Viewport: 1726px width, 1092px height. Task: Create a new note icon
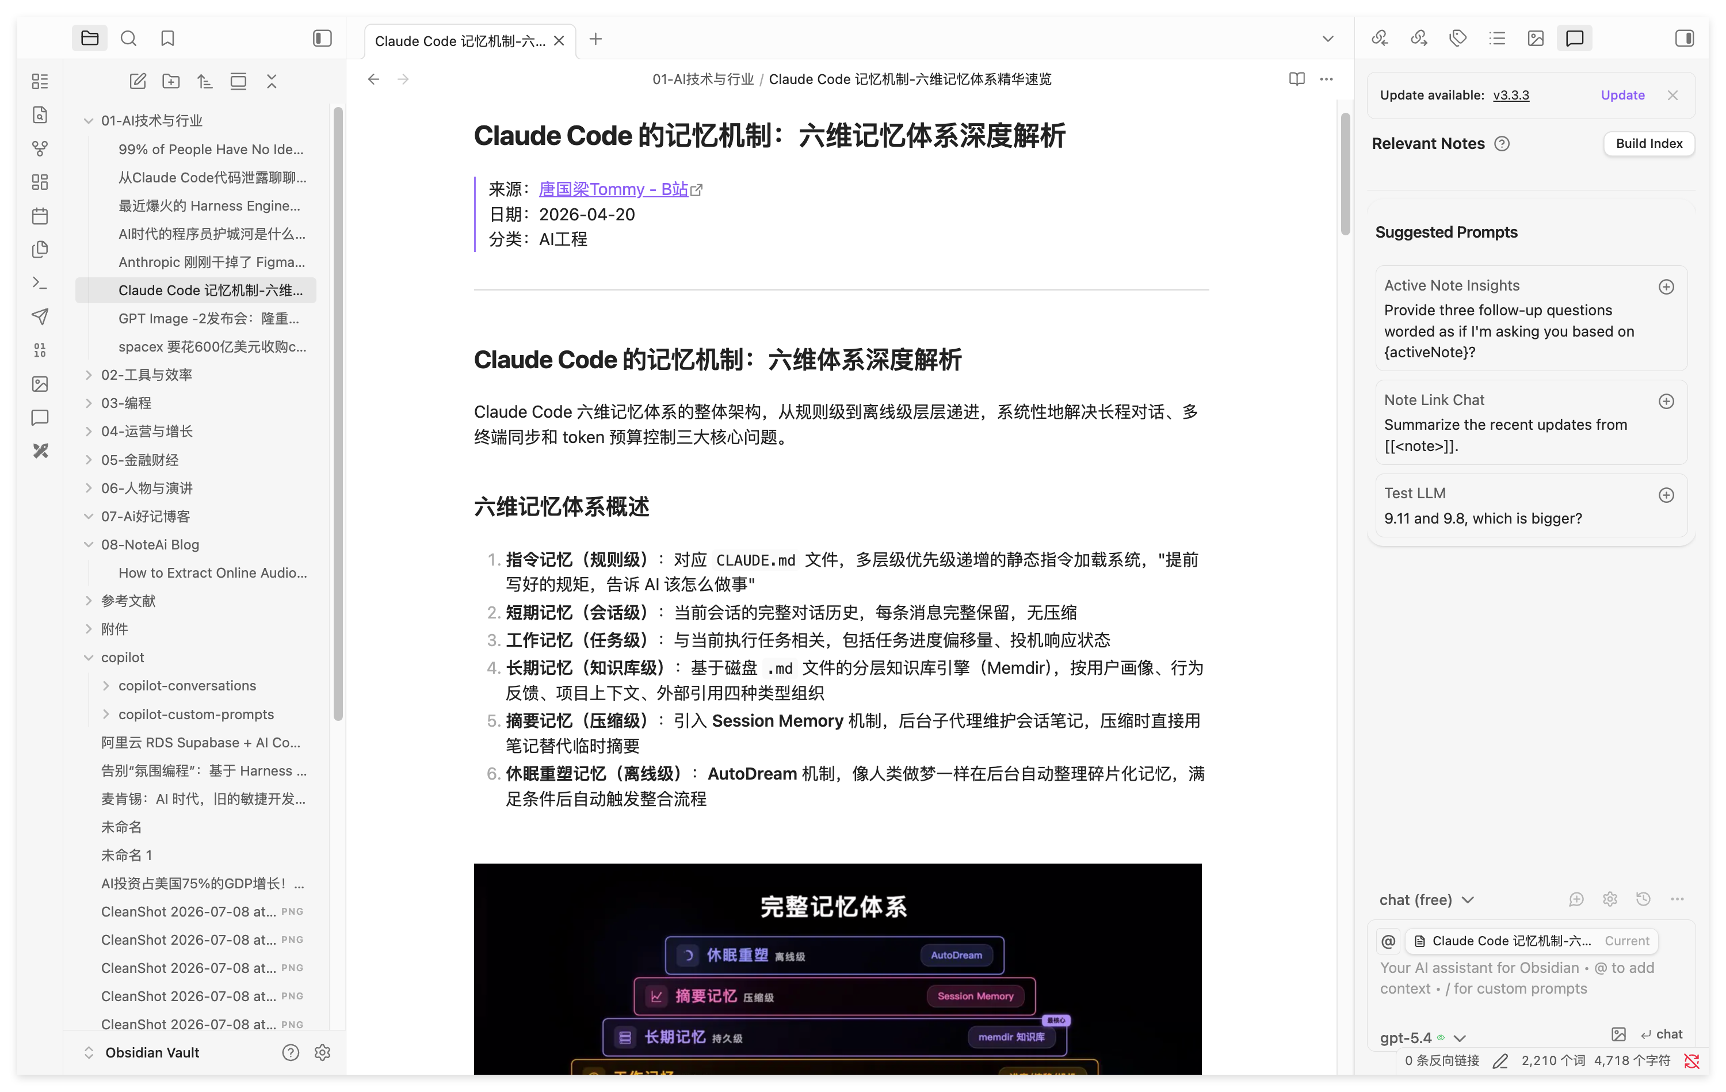(138, 81)
